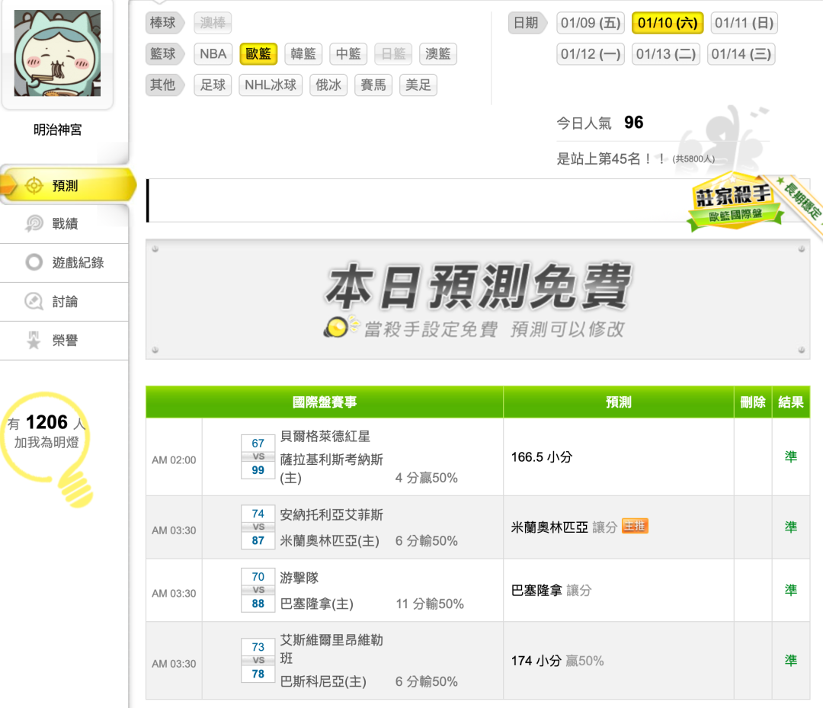The image size is (823, 708).
Task: Click the 討論 chat icon
Action: (34, 301)
